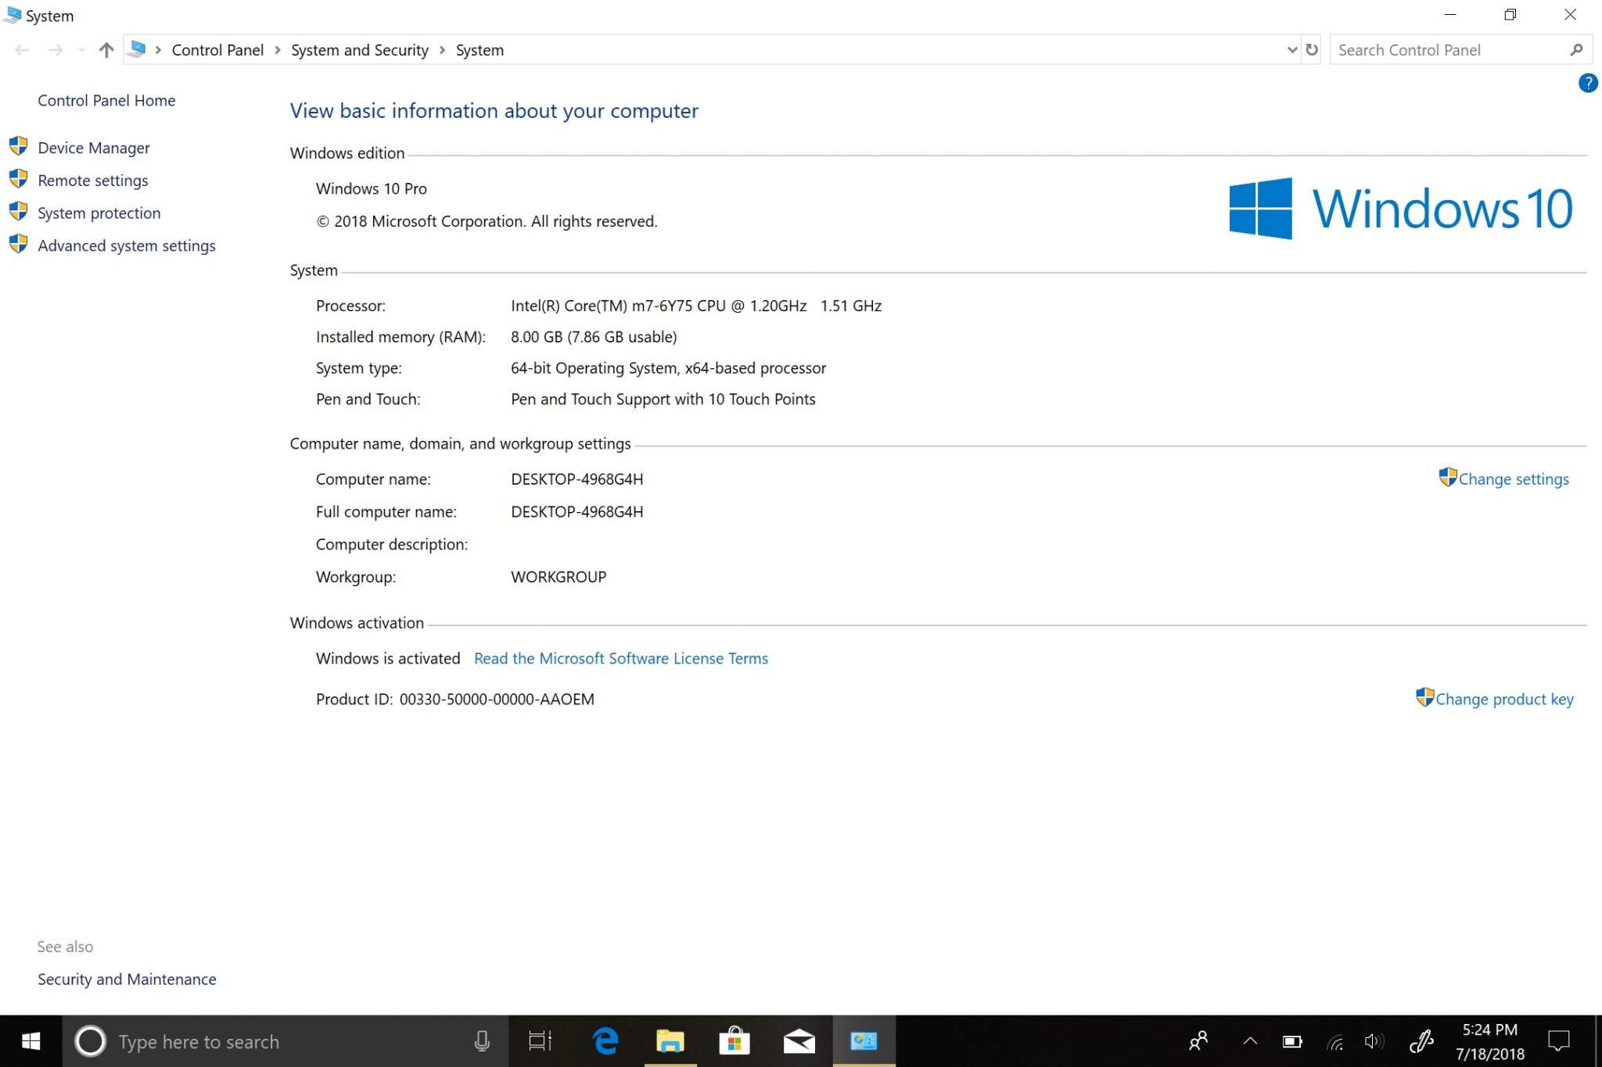Open Action Center notifications icon
Image resolution: width=1602 pixels, height=1067 pixels.
pos(1558,1041)
